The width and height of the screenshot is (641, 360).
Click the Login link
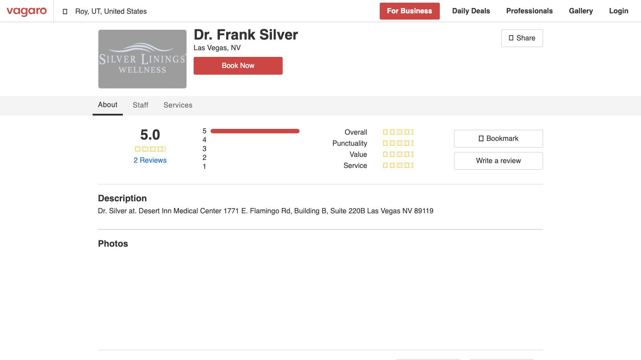618,11
